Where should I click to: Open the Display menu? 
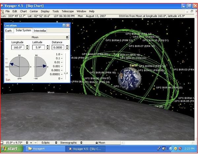45,11
